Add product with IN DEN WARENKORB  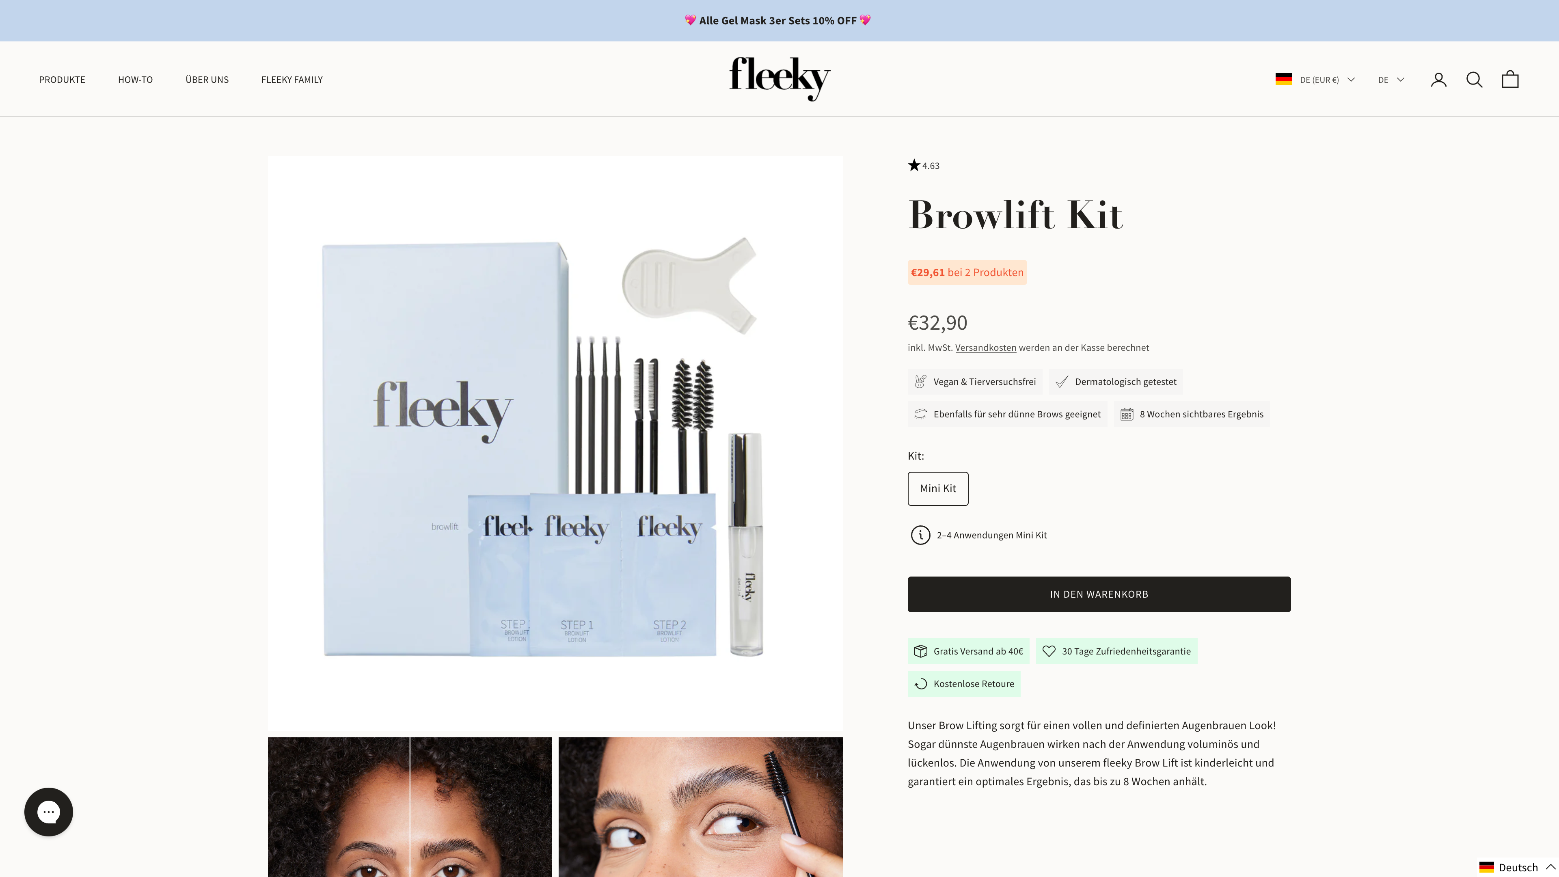(1099, 594)
